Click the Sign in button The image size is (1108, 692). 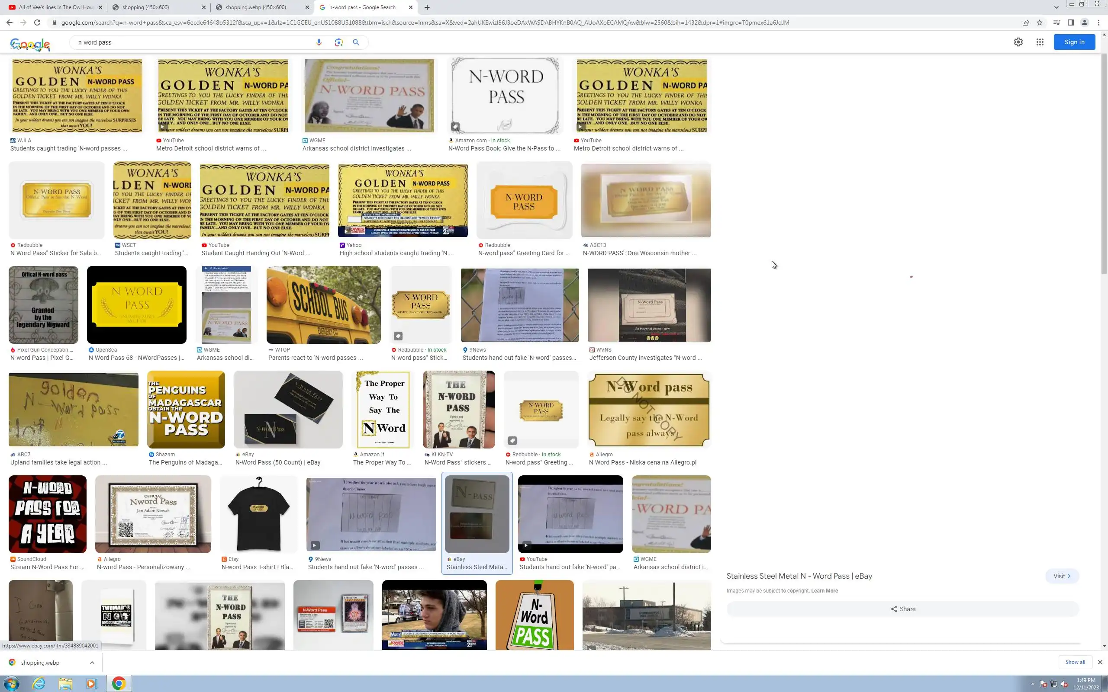point(1074,42)
